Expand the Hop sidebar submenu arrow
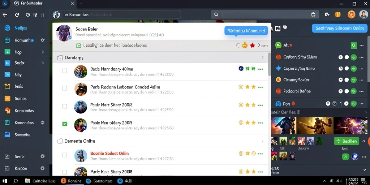The width and height of the screenshot is (370, 185). pyautogui.click(x=43, y=52)
